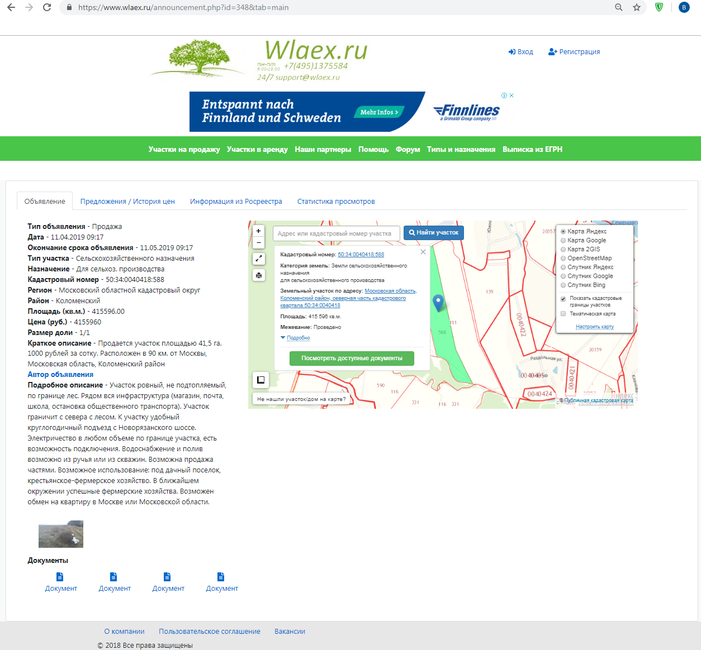
Task: Click the browser forward arrow
Action: pos(29,7)
